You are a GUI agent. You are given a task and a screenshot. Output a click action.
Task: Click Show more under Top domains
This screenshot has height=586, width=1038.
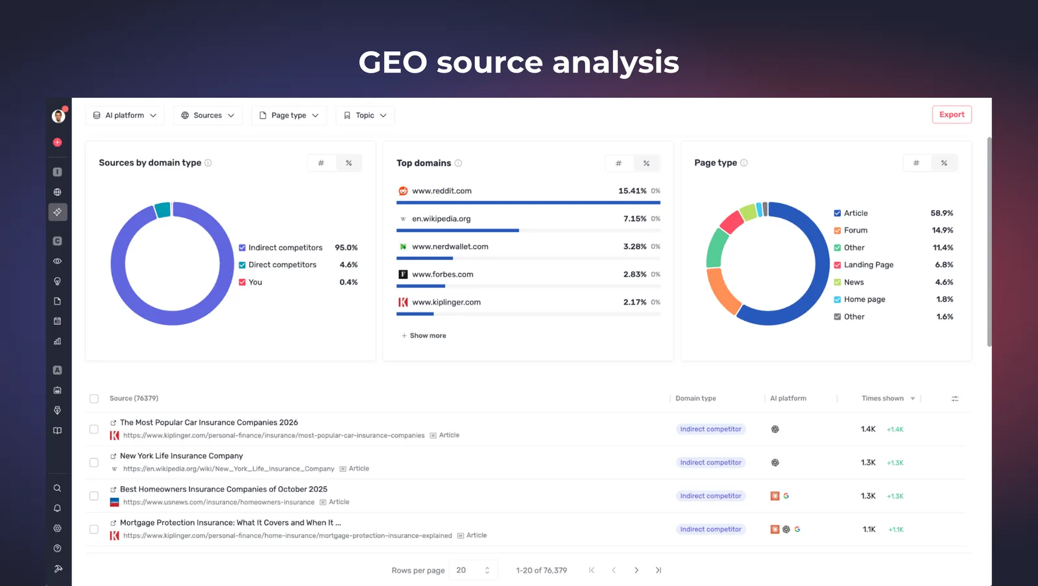424,336
